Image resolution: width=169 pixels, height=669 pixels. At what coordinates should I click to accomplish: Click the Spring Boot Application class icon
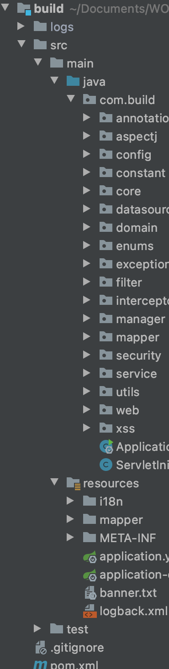pos(106,446)
